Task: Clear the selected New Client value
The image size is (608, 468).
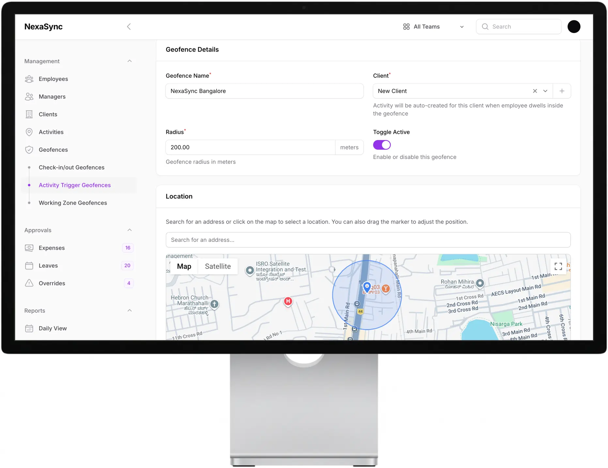Action: 535,91
